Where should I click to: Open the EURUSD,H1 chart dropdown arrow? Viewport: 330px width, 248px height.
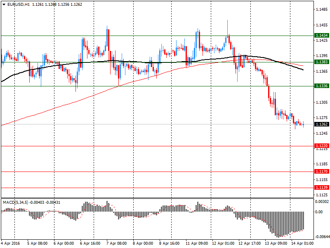pyautogui.click(x=4, y=5)
